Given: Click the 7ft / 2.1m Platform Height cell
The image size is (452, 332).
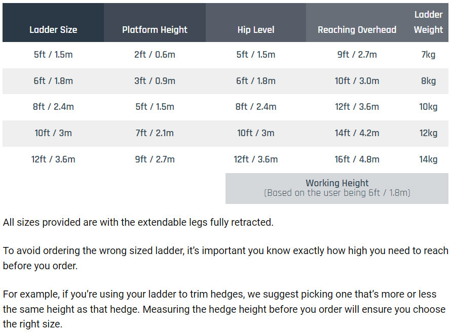Looking at the screenshot, I should coord(155,133).
